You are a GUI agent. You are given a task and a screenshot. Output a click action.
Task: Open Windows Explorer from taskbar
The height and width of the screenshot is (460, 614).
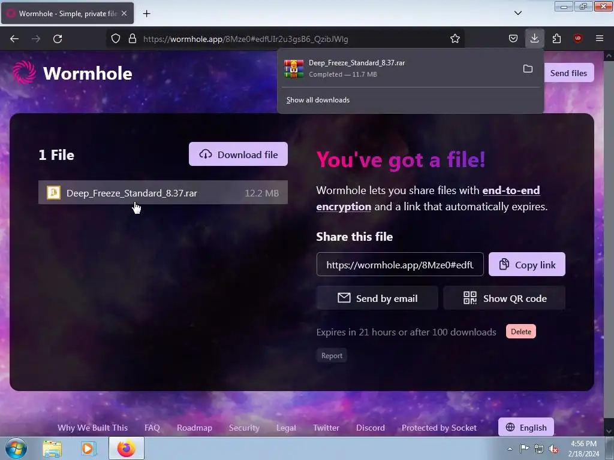52,448
